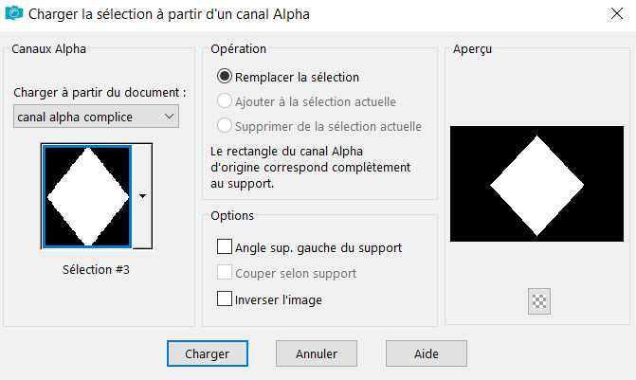Viewport: 636px width, 380px height.
Task: Open the arrow beside the Sélection #3 thumbnail
Action: (x=142, y=196)
